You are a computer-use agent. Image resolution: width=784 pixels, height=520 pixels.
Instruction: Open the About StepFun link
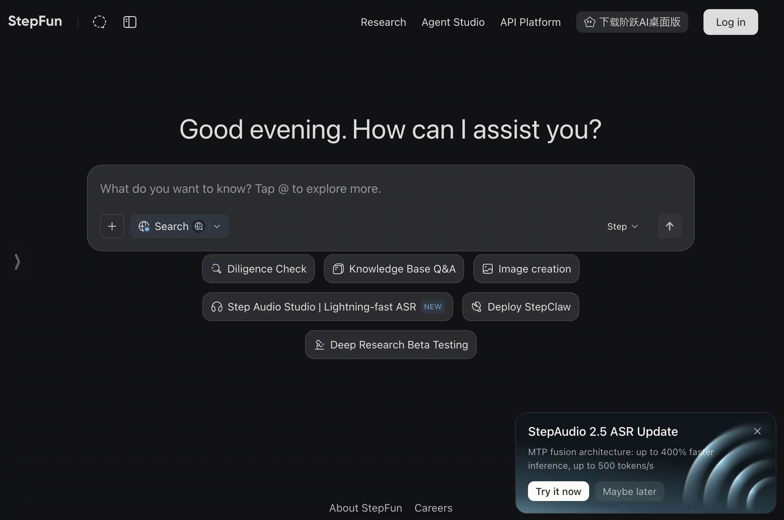tap(365, 508)
